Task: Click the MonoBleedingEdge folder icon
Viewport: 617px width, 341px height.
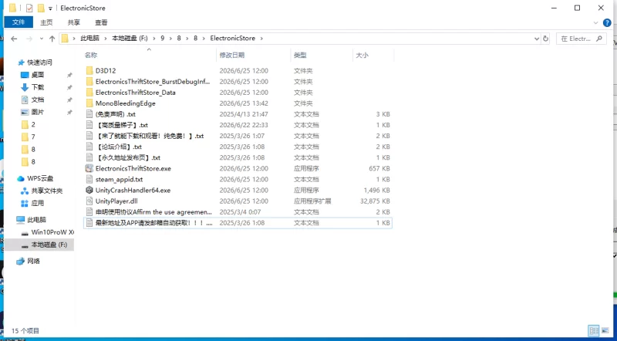Action: tap(89, 103)
